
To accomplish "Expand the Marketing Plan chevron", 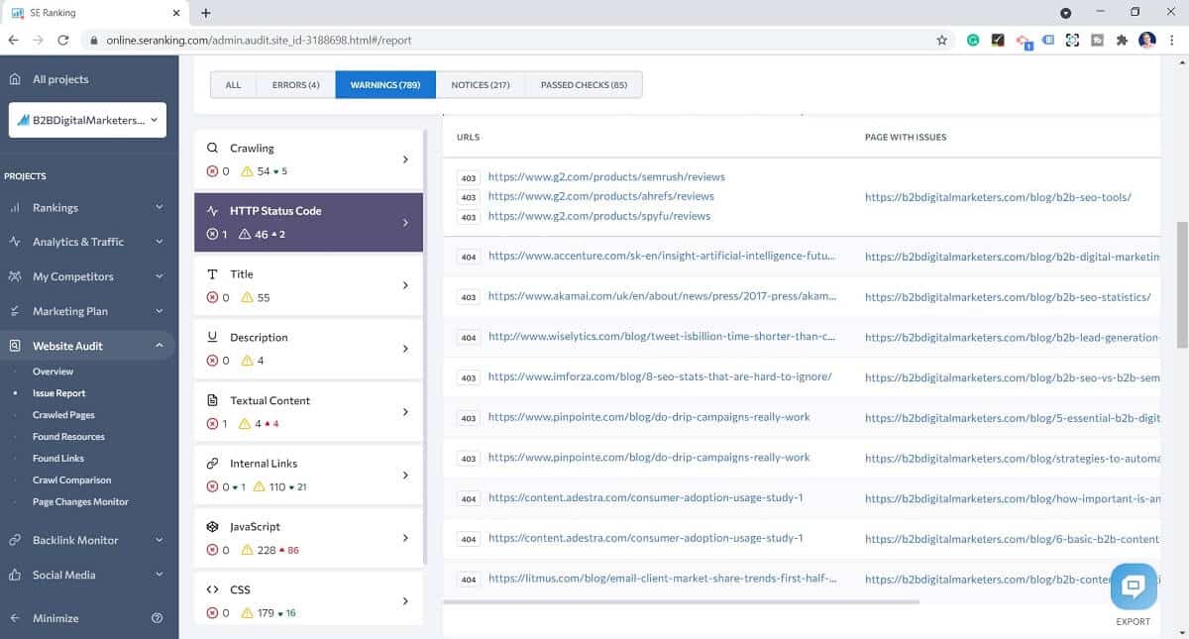I will 160,311.
